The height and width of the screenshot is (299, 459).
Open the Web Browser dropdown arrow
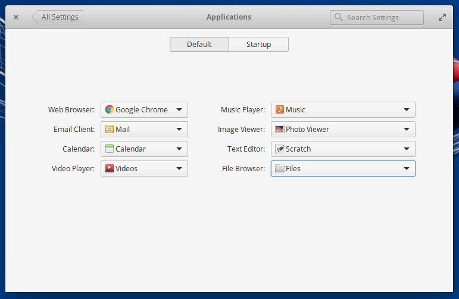click(x=179, y=109)
